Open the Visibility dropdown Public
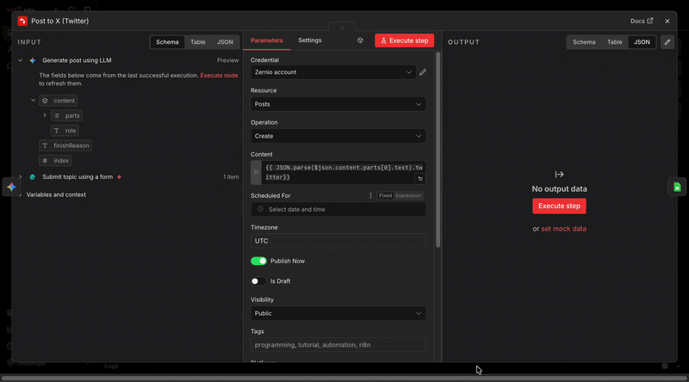 click(x=338, y=313)
